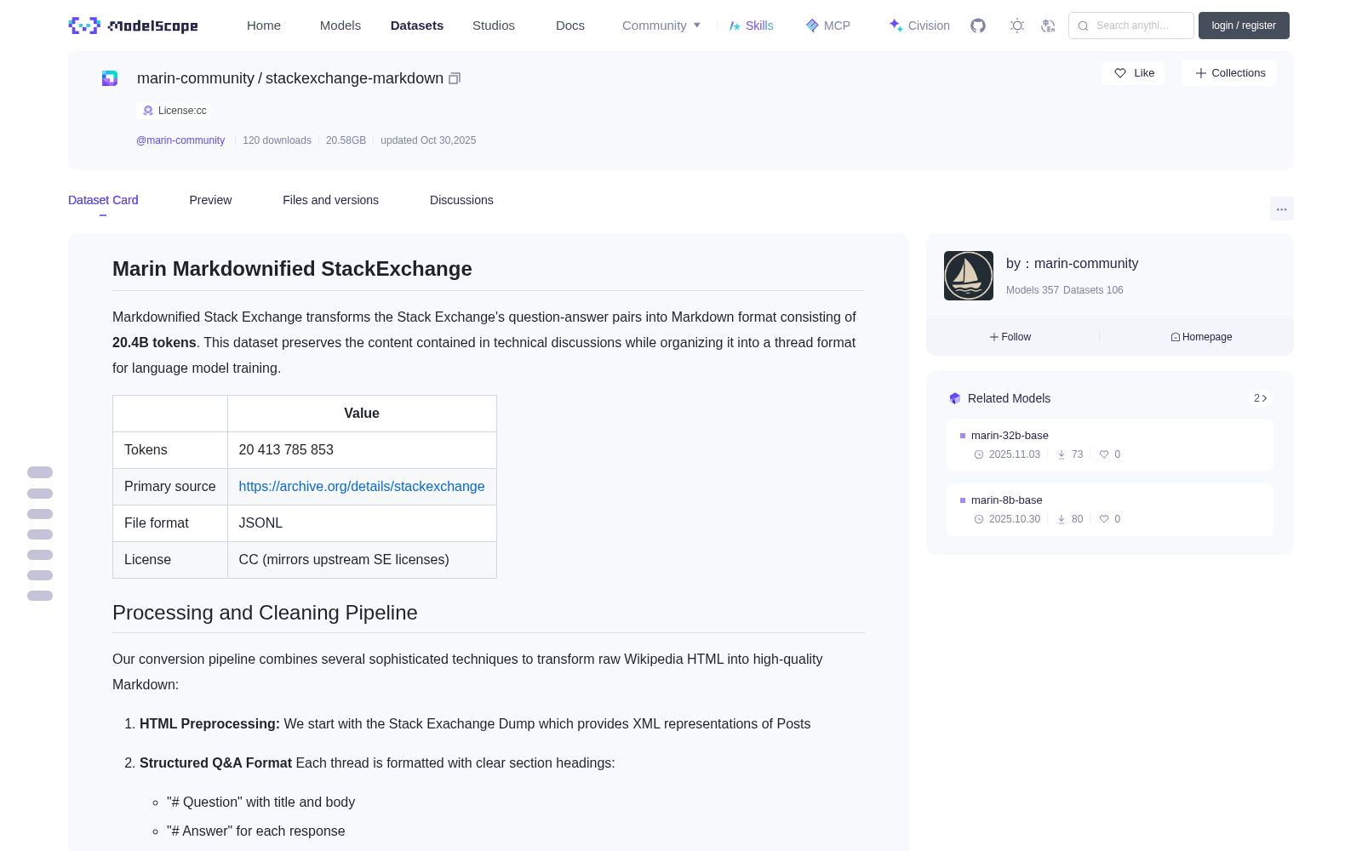This screenshot has width=1362, height=851.
Task: Open the Datasets section
Action: [417, 26]
